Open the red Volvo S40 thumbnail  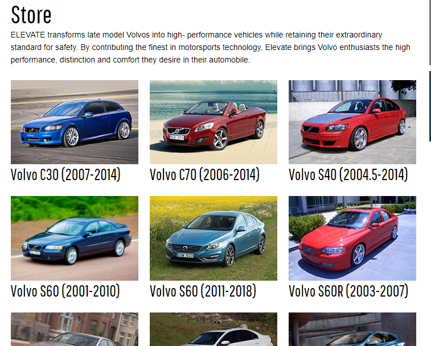352,122
